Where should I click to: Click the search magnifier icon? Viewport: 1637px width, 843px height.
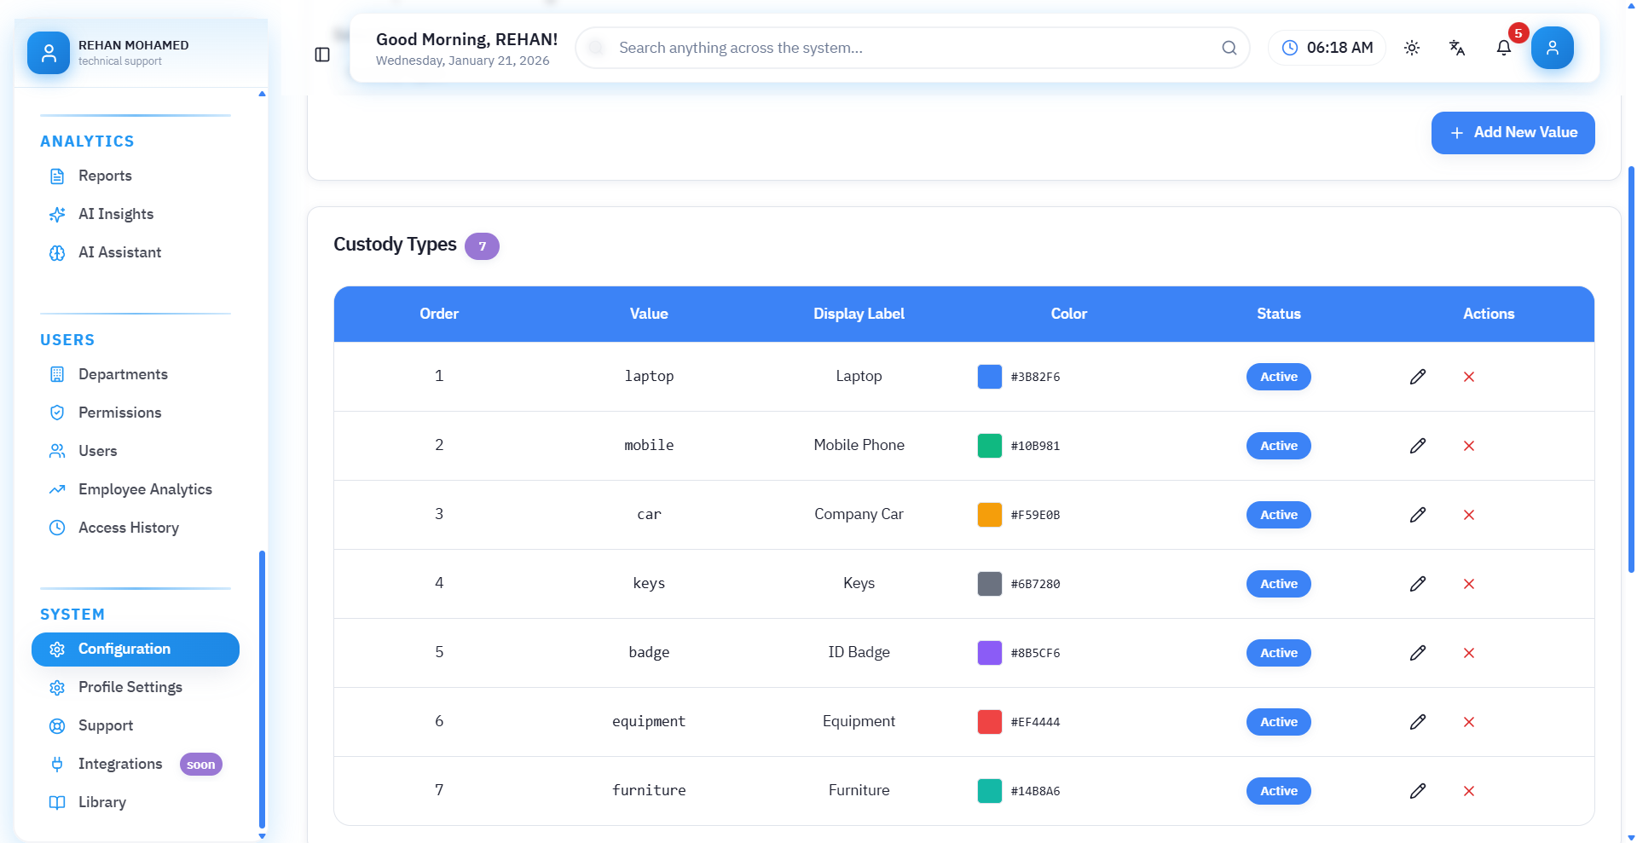(1229, 48)
